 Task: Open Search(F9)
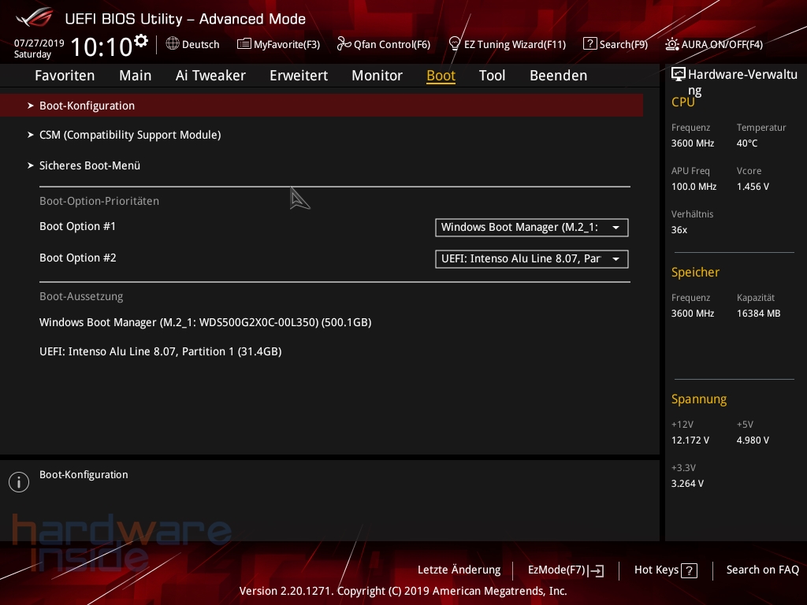(615, 44)
